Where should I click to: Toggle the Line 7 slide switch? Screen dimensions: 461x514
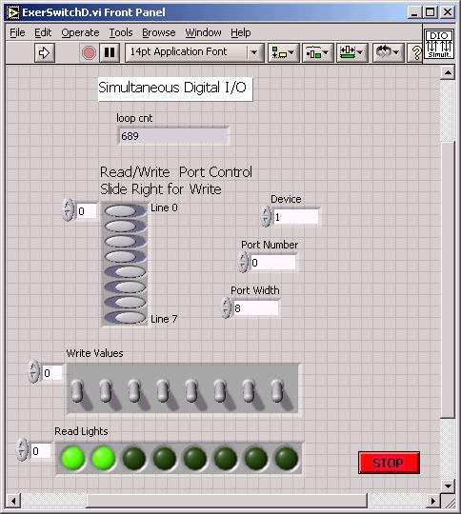point(125,317)
